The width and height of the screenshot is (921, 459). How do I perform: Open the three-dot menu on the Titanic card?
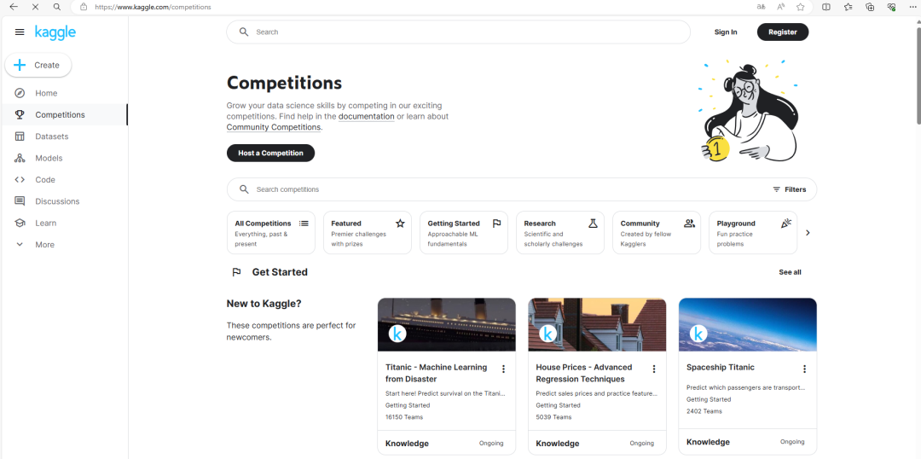(x=503, y=369)
